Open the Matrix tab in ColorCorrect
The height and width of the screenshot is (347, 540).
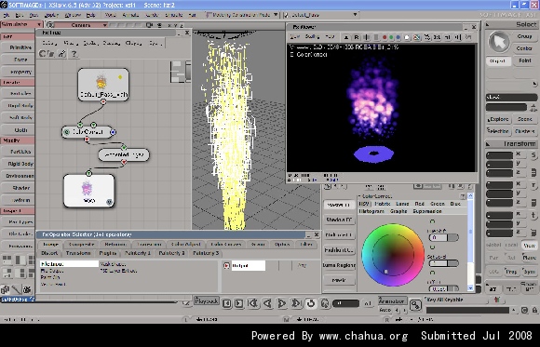[x=383, y=204]
